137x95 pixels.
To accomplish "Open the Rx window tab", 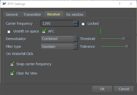I will click(75, 14).
